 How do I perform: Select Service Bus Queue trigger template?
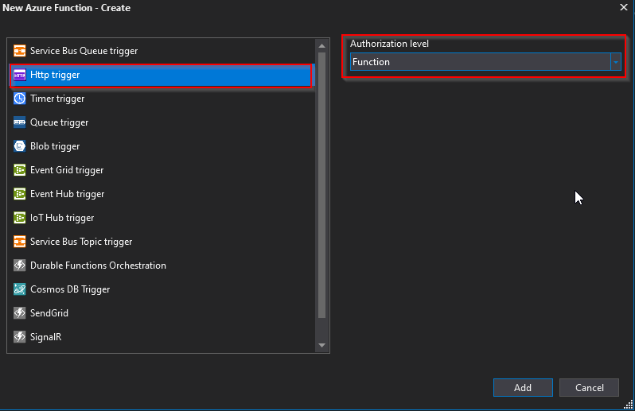162,51
